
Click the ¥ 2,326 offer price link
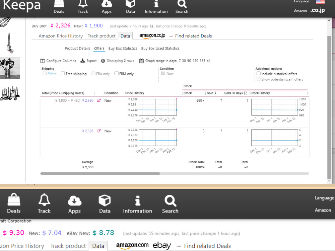pos(88,131)
